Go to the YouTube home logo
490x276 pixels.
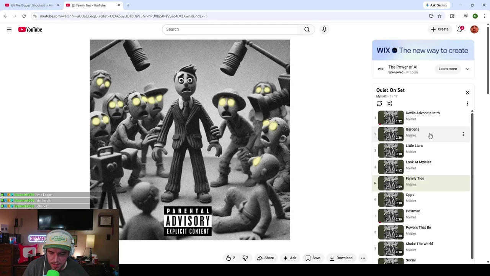tap(30, 30)
